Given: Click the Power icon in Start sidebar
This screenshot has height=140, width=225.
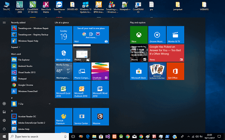Looking at the screenshot, I should click(4, 129).
